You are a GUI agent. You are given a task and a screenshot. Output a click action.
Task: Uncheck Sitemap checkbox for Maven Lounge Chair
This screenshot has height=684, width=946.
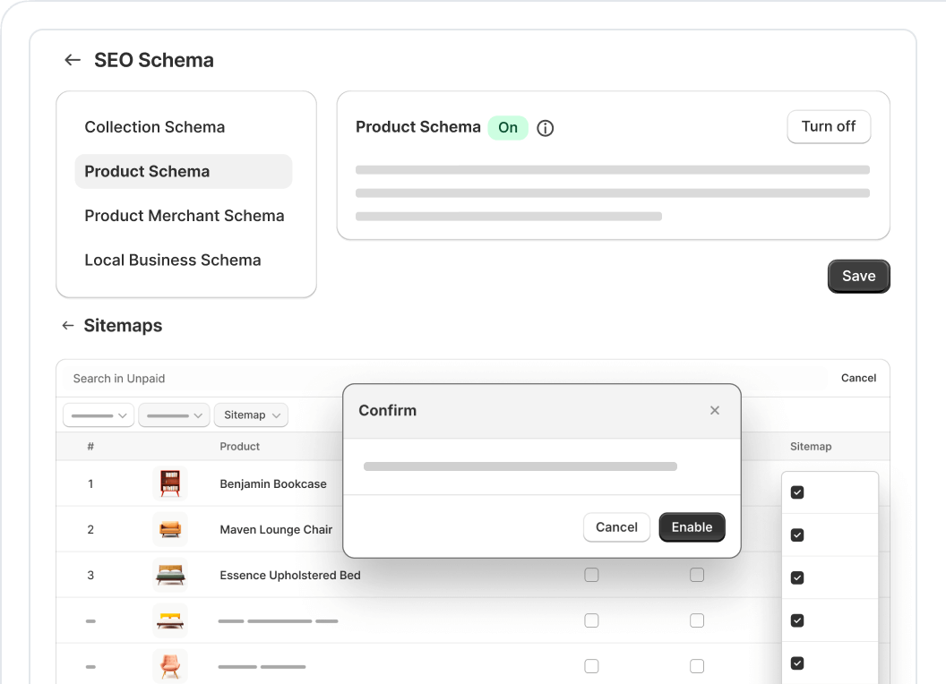pos(797,535)
